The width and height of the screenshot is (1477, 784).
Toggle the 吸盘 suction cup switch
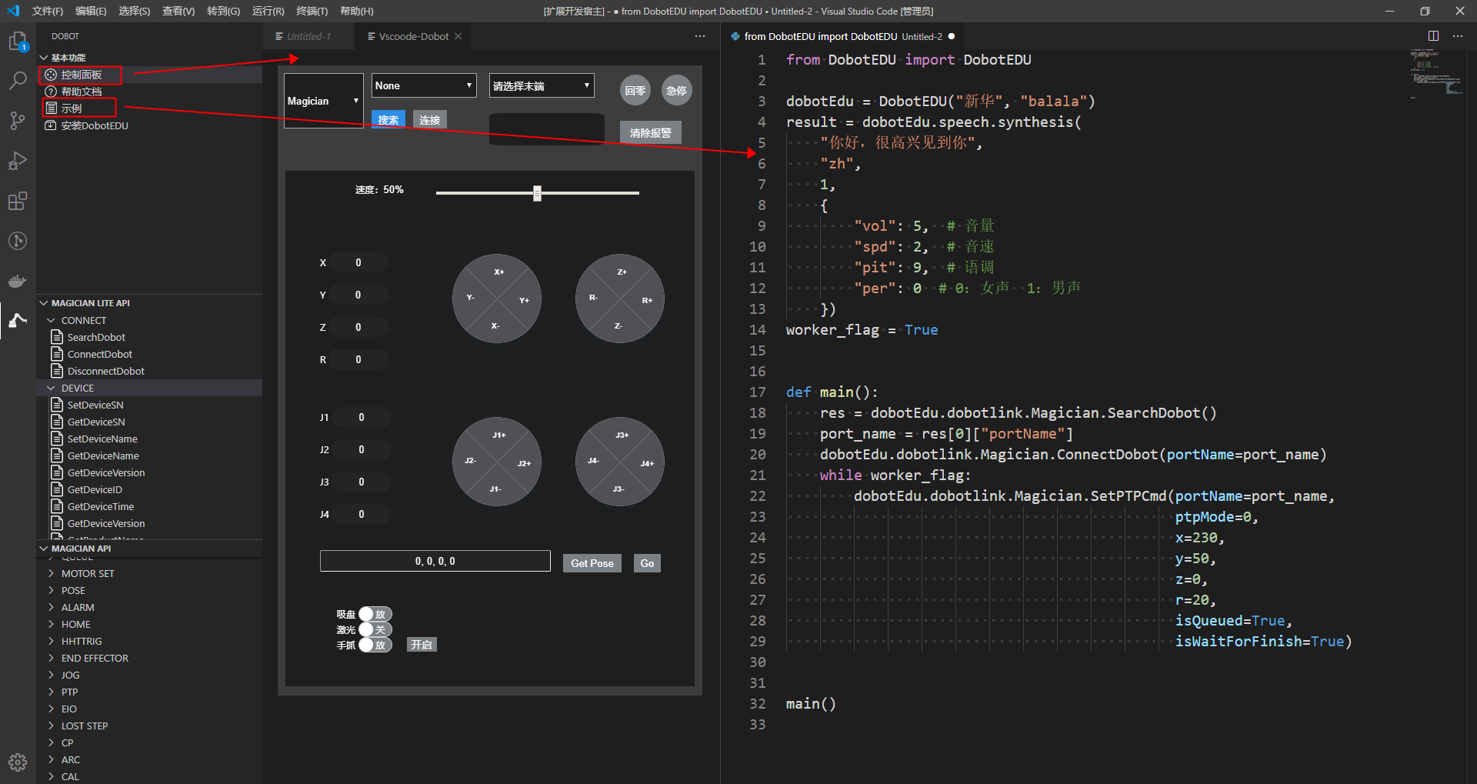375,614
